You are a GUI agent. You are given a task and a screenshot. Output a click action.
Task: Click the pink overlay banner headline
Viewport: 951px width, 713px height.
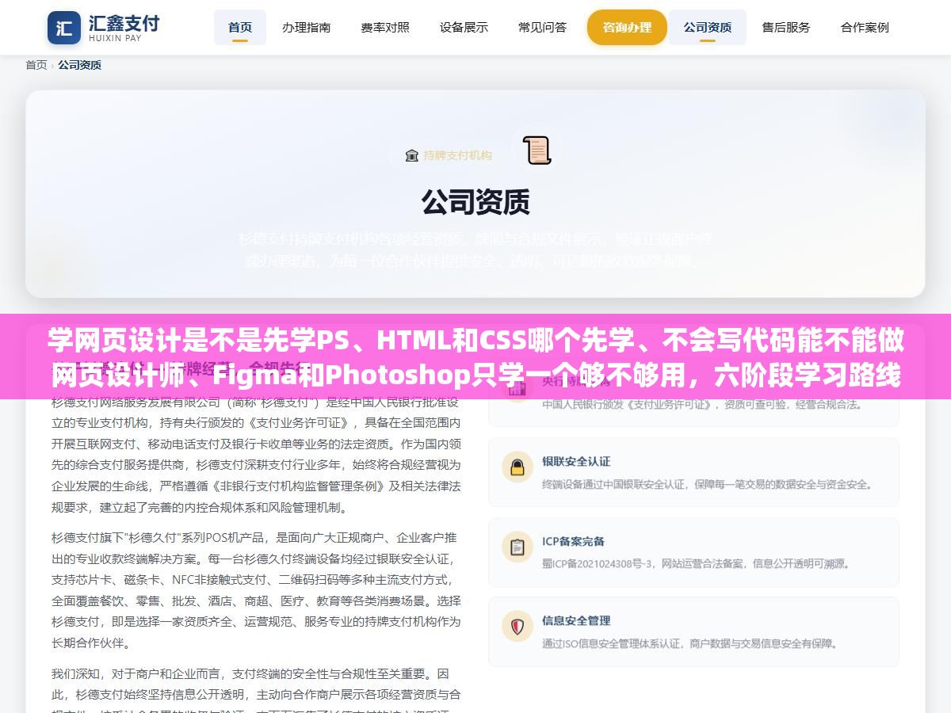pos(475,358)
